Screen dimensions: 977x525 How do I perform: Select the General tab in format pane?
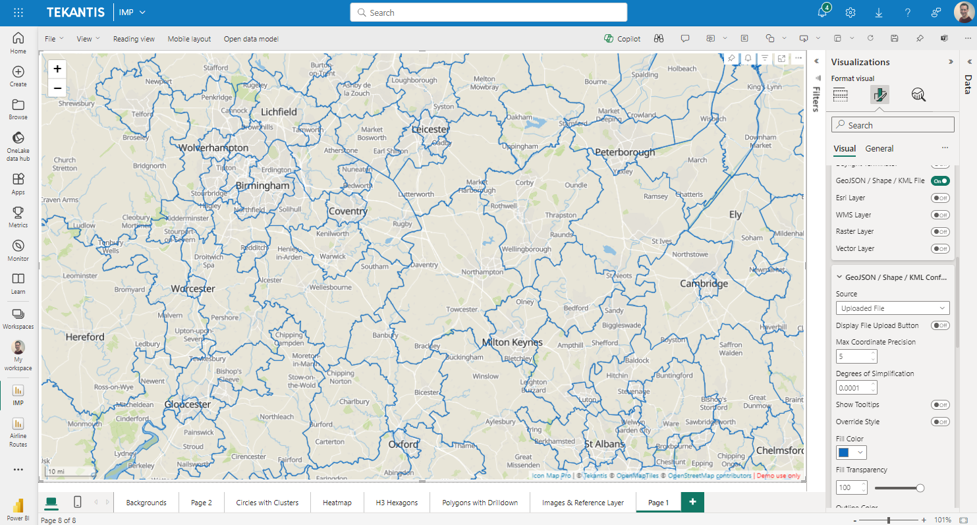click(x=879, y=149)
